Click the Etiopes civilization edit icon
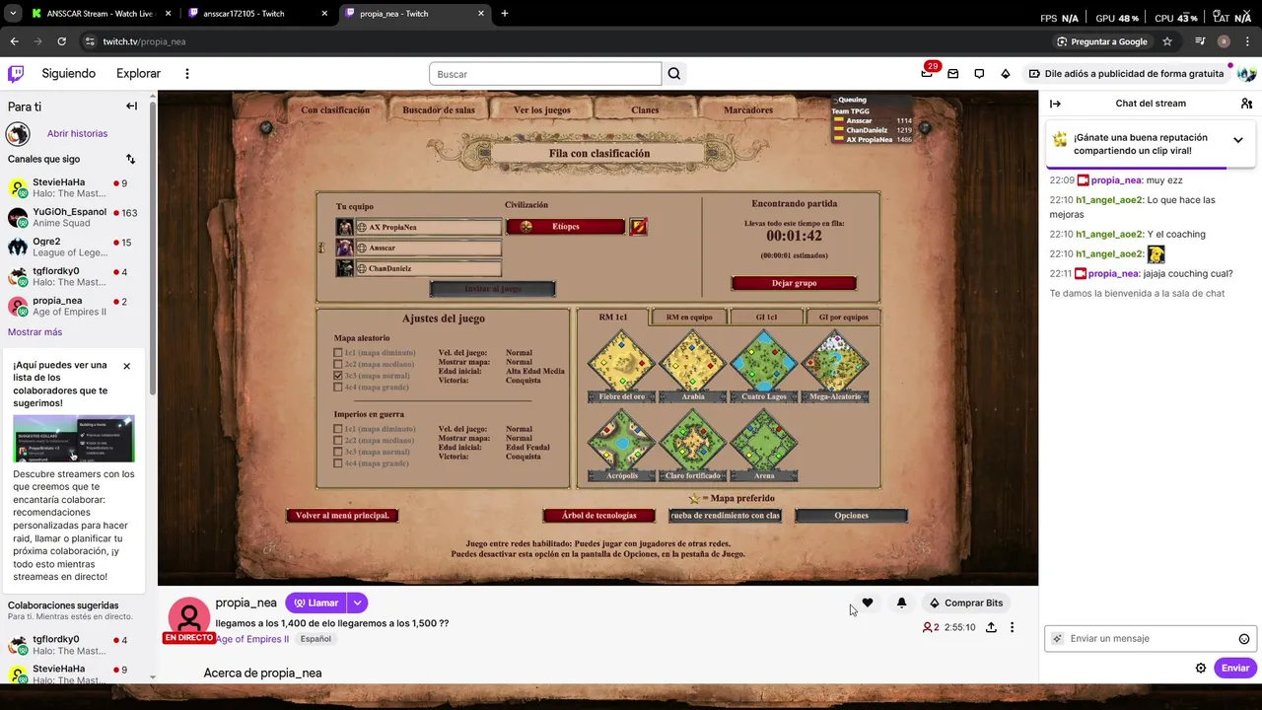Screen dimensions: 1262x710 coord(638,227)
